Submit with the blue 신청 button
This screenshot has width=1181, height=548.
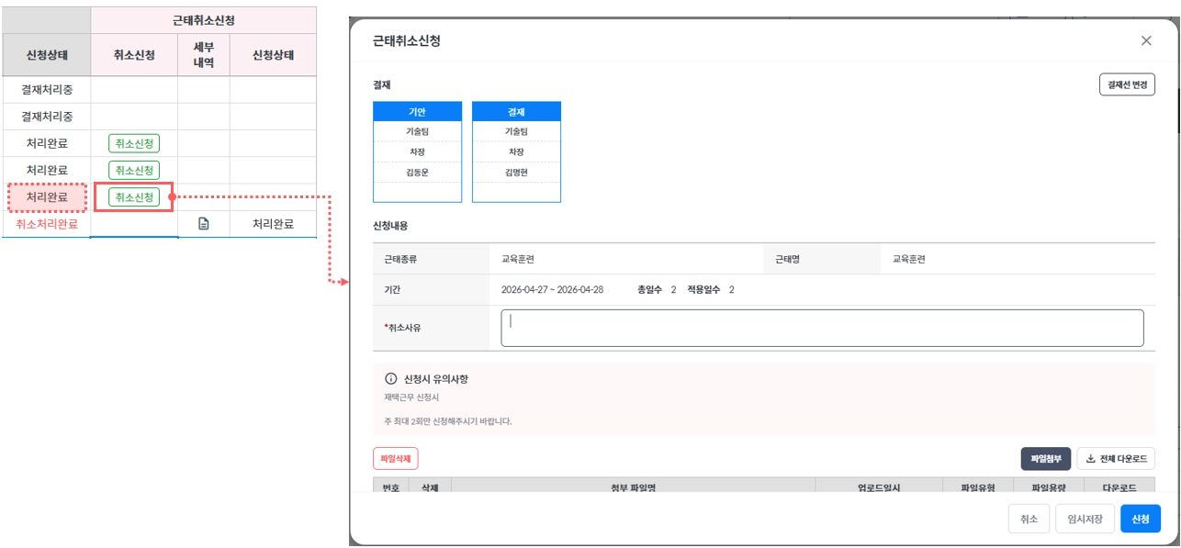pyautogui.click(x=1141, y=519)
